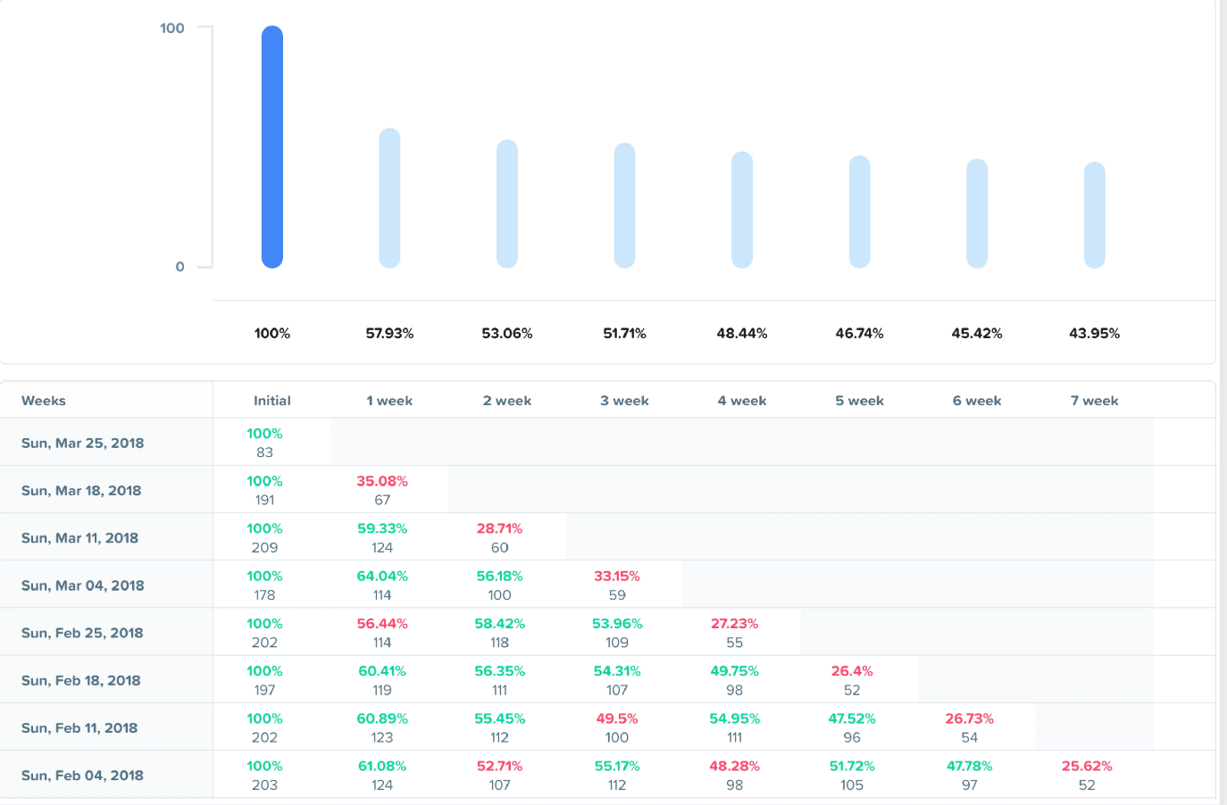Viewport: 1227px width, 805px height.
Task: Click the Initial column header
Action: click(272, 400)
